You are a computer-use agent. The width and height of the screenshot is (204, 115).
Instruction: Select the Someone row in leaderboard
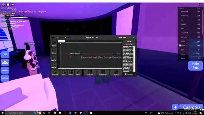tap(190, 16)
